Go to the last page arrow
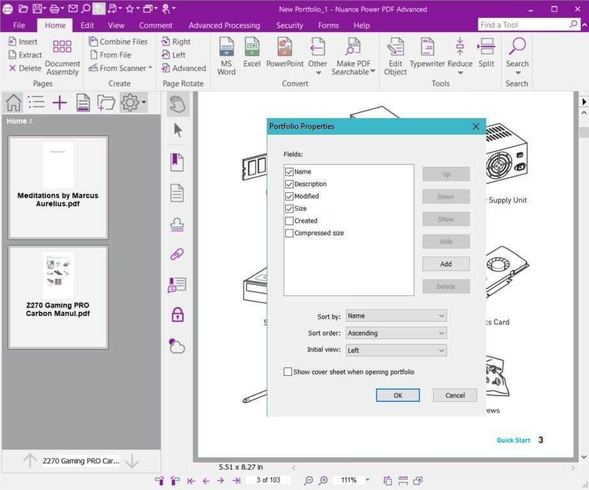Viewport: 589px width, 490px height. (236, 480)
